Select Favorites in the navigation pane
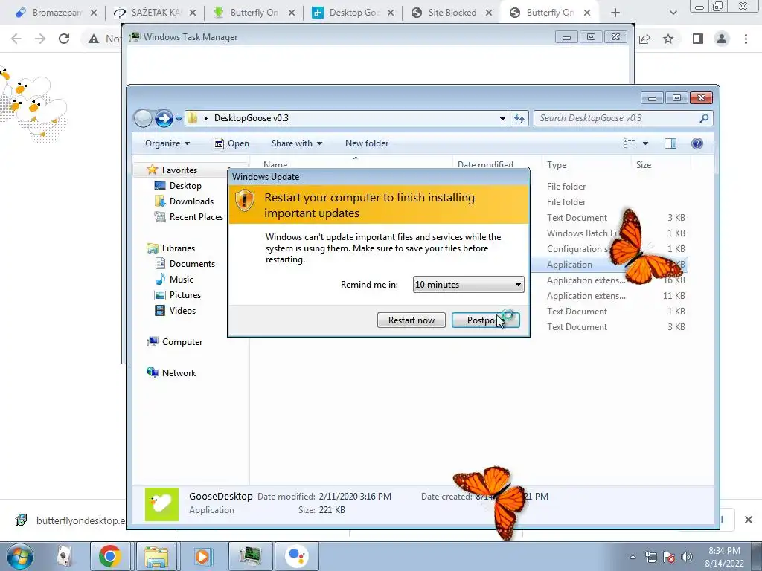The height and width of the screenshot is (571, 762). (179, 170)
